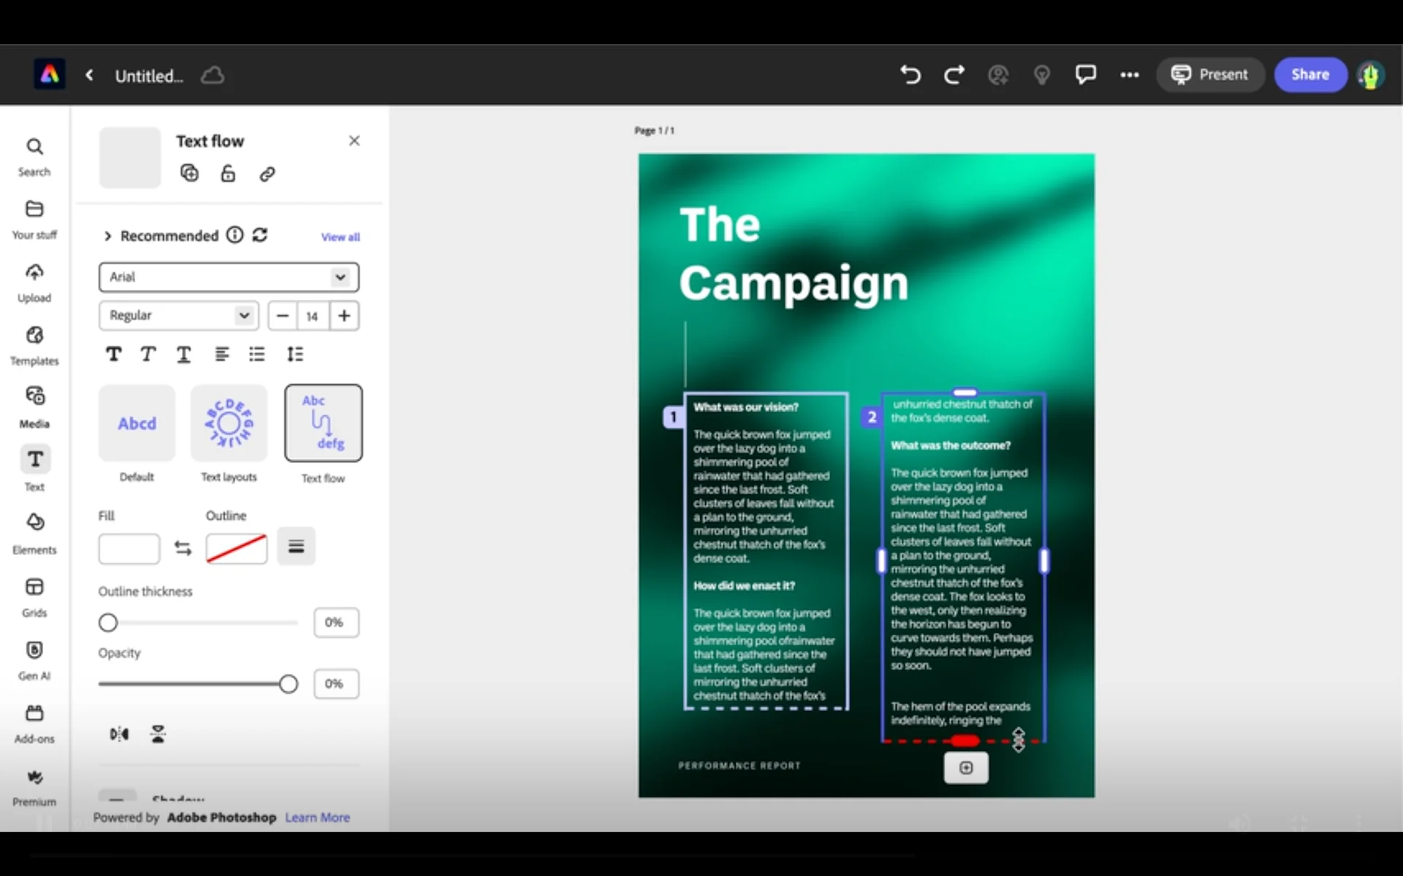This screenshot has width=1403, height=876.
Task: Toggle underline text style
Action: [183, 354]
